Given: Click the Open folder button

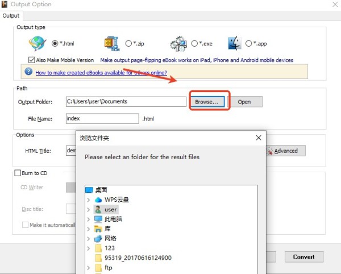Looking at the screenshot, I should tap(244, 102).
